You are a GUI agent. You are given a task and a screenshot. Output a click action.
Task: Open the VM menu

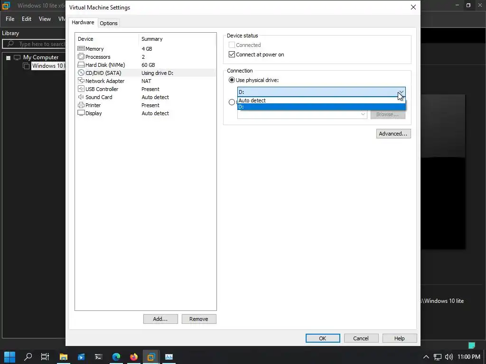click(x=61, y=19)
